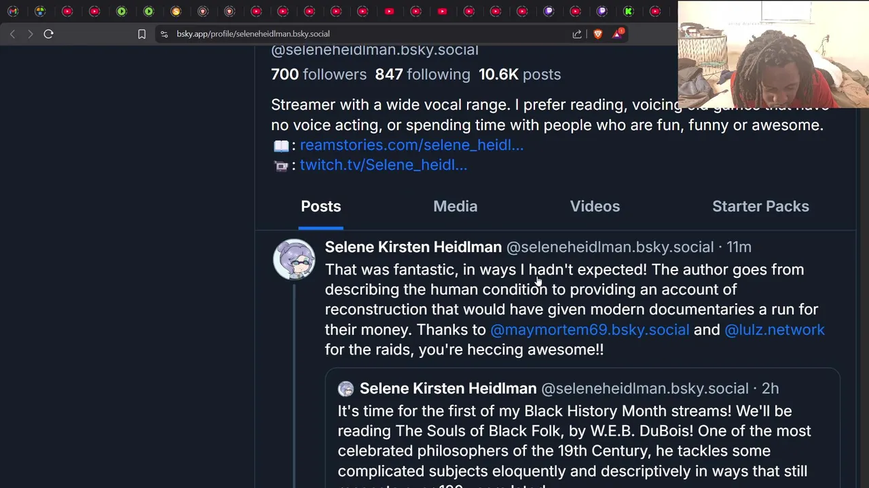This screenshot has height=488, width=869.
Task: Click Selene's post avatar image
Action: (x=294, y=259)
